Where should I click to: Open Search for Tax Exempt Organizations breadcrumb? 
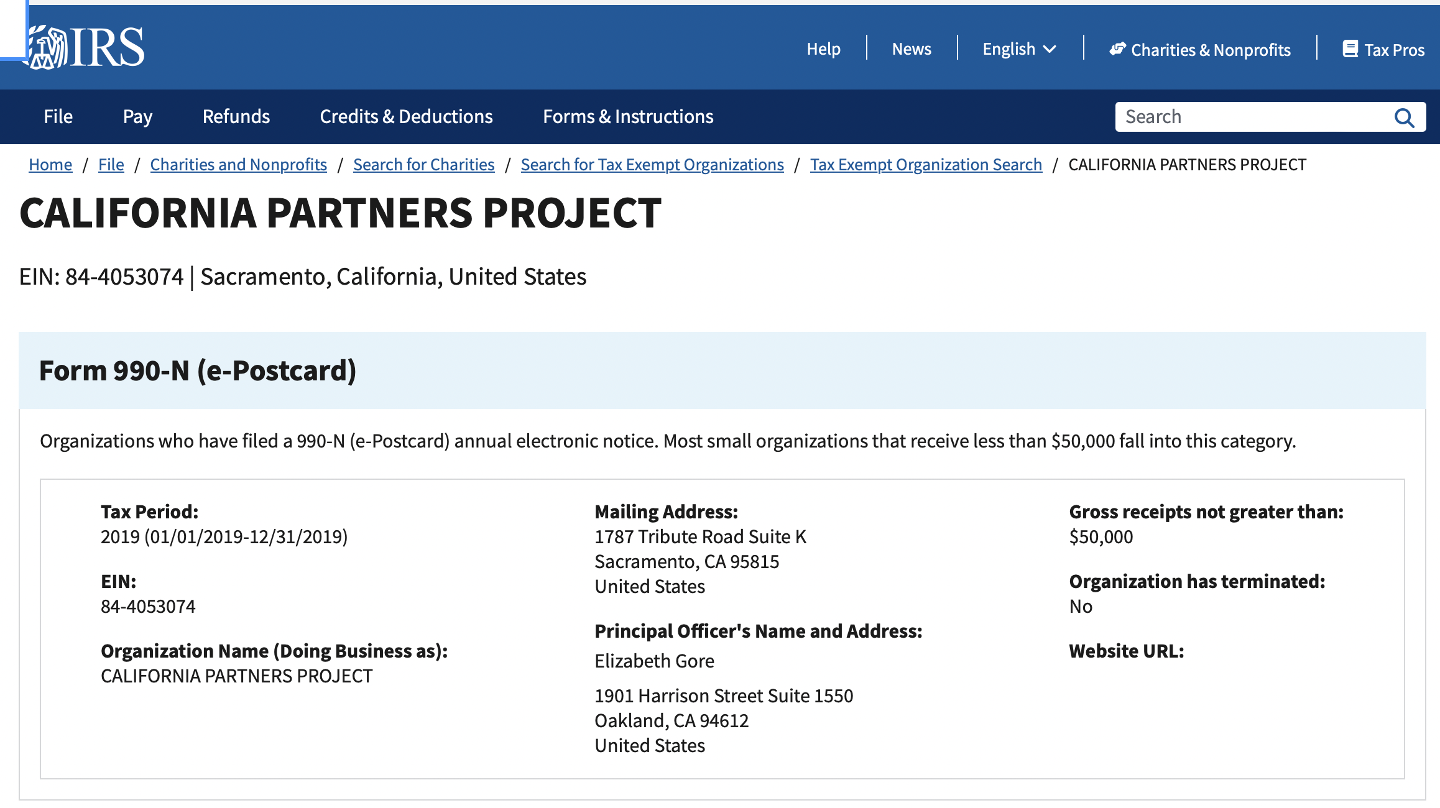coord(652,165)
